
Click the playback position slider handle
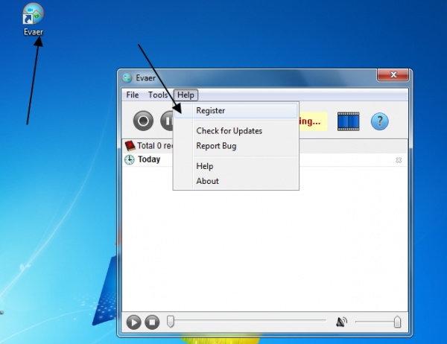click(x=171, y=322)
